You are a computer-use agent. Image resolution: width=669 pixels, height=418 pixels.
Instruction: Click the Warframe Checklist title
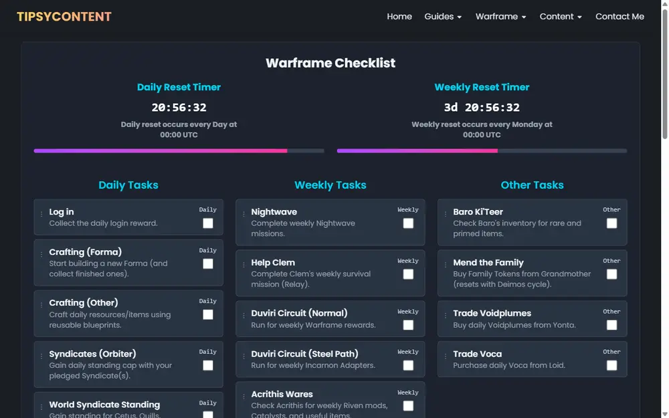click(330, 63)
